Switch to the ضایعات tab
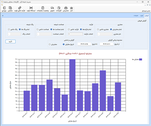This screenshot has width=151, height=126. [136, 16]
